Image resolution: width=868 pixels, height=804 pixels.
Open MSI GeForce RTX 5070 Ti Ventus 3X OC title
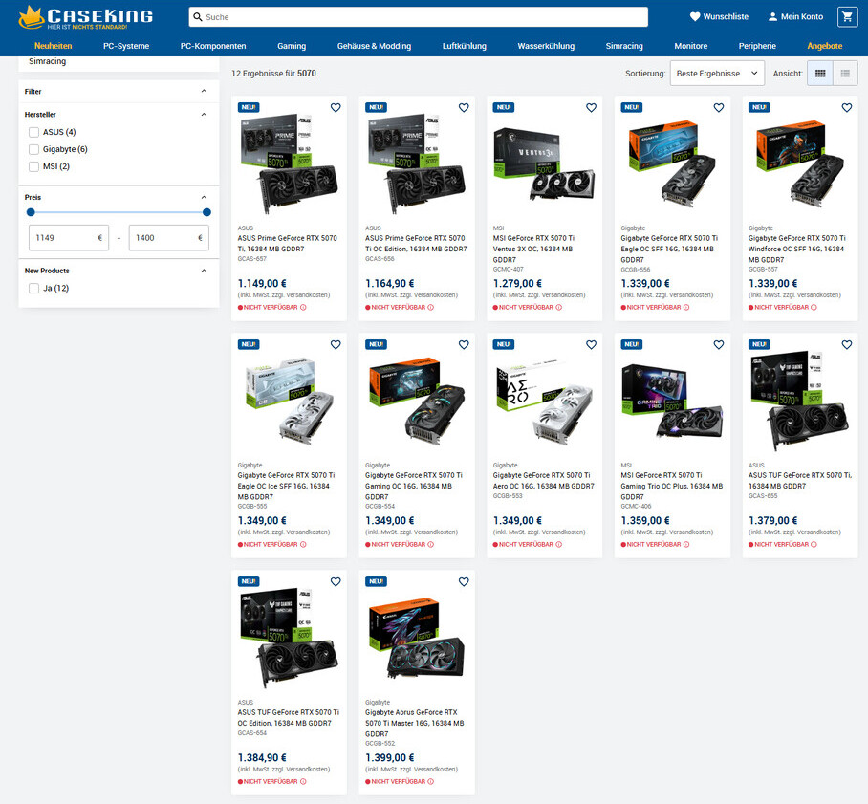pyautogui.click(x=534, y=249)
